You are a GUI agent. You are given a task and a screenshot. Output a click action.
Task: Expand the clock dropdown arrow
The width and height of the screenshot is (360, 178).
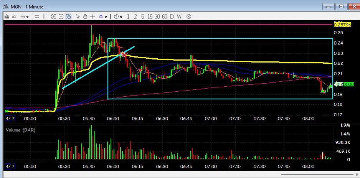coord(121,17)
